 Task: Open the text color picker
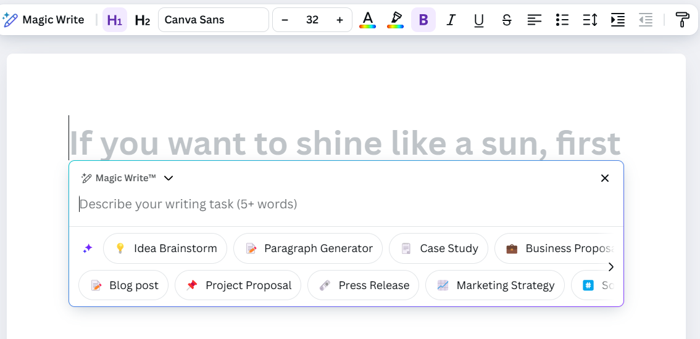(367, 20)
